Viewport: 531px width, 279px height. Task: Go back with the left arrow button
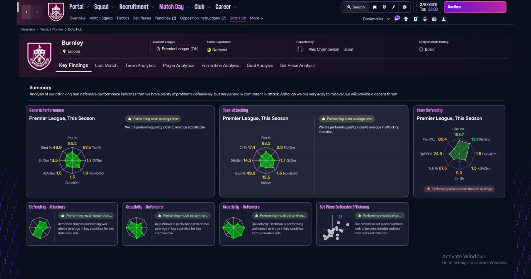(26, 12)
